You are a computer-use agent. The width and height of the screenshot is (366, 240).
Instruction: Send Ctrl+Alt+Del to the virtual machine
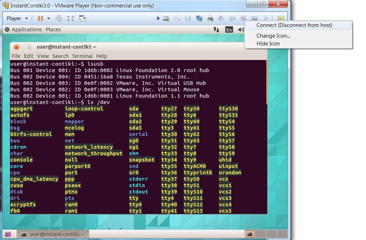[x=59, y=18]
